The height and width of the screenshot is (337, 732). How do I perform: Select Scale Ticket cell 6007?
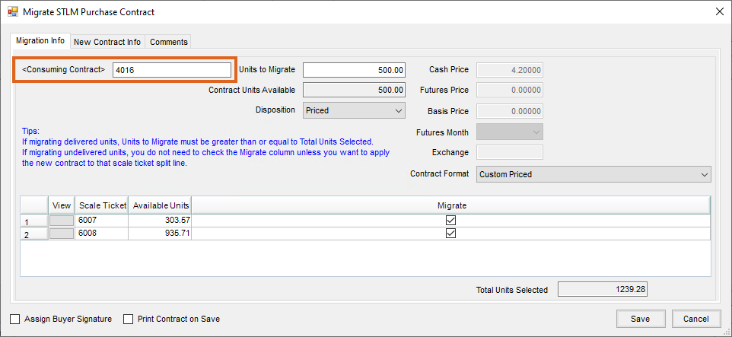(x=101, y=220)
